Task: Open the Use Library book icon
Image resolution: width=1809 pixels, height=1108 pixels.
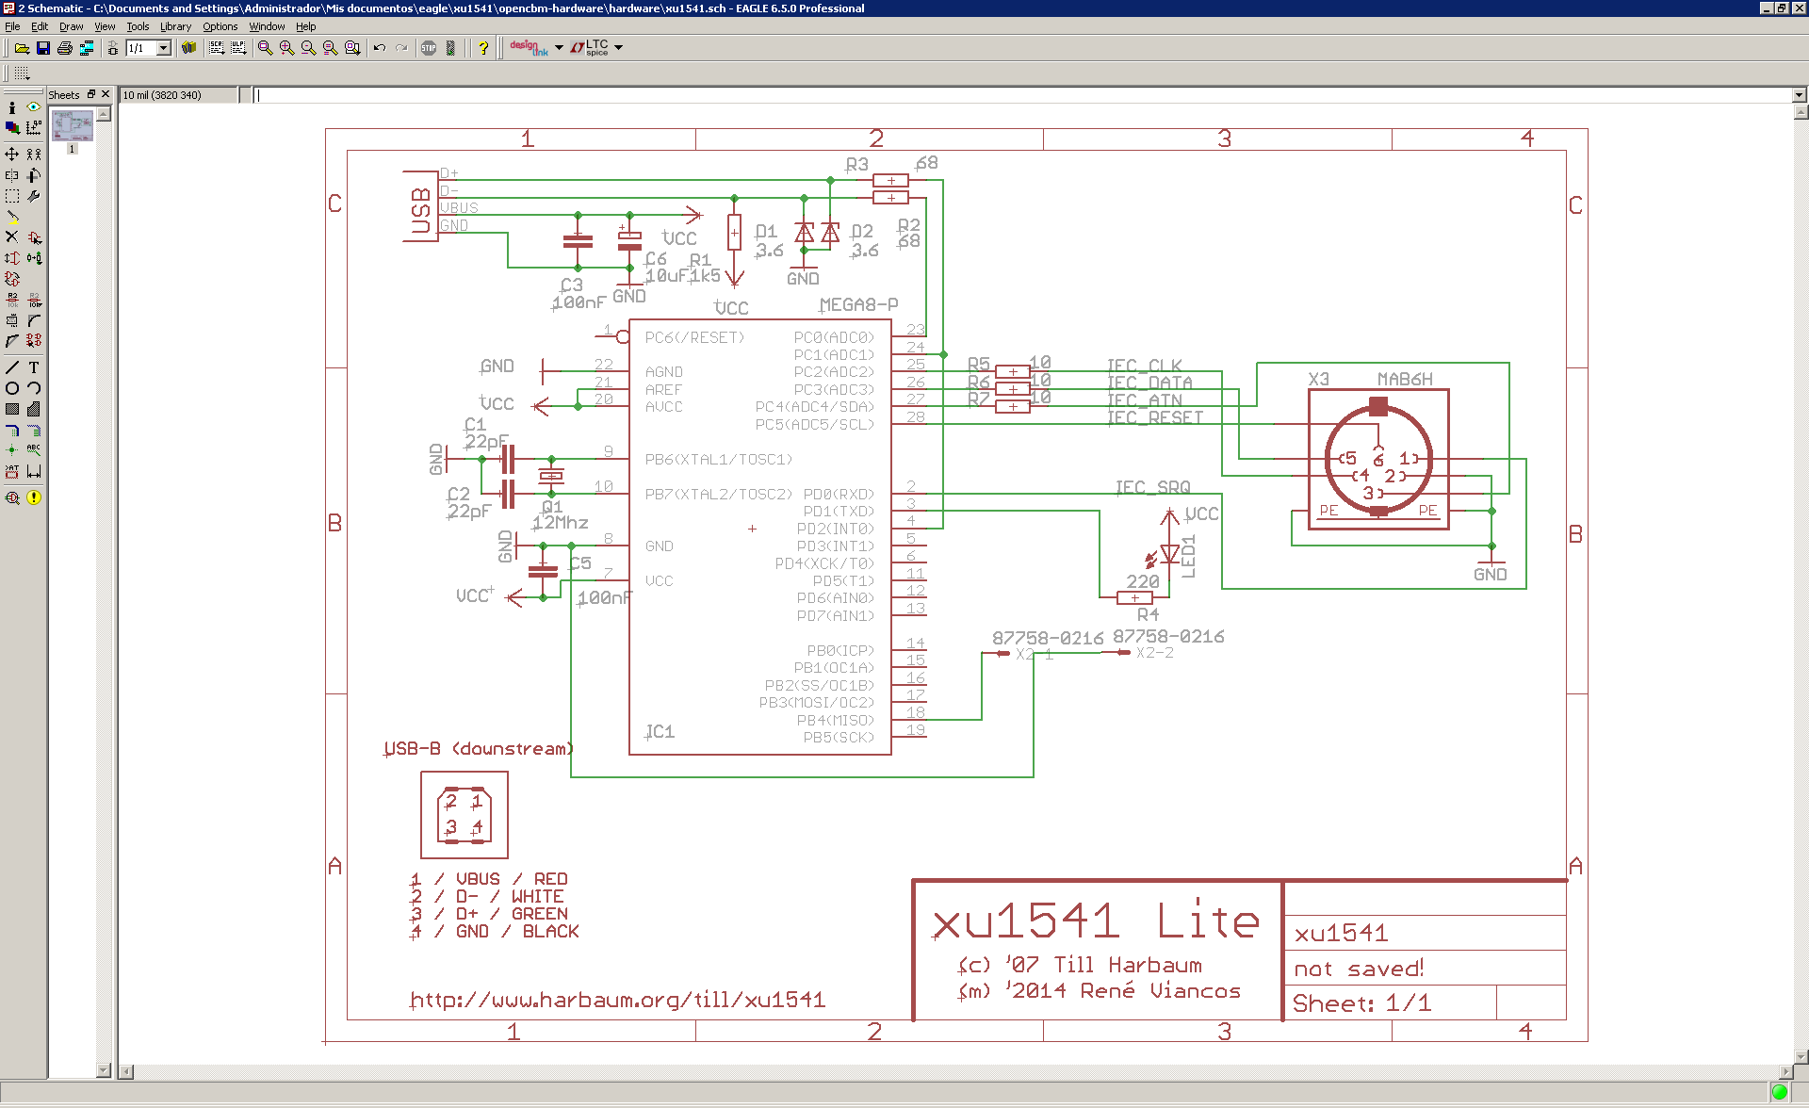Action: (188, 48)
